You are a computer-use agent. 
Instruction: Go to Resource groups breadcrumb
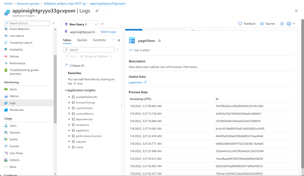coord(28,3)
